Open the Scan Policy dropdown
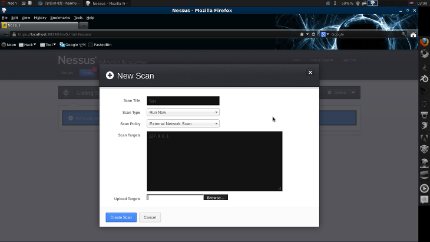Screen dimensions: 430x242 tap(183, 123)
